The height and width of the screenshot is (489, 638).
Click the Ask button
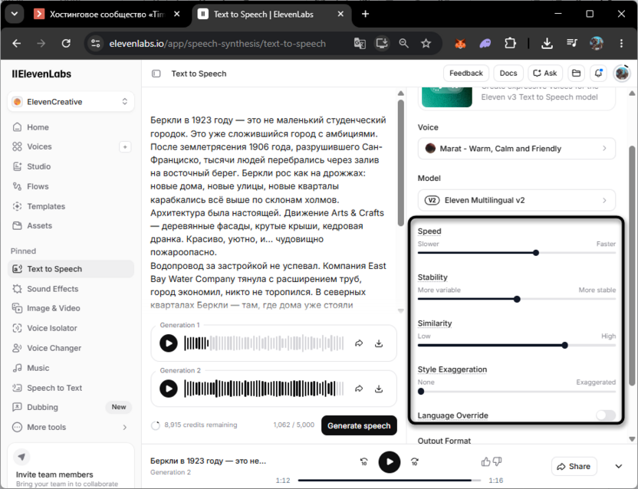[545, 74]
